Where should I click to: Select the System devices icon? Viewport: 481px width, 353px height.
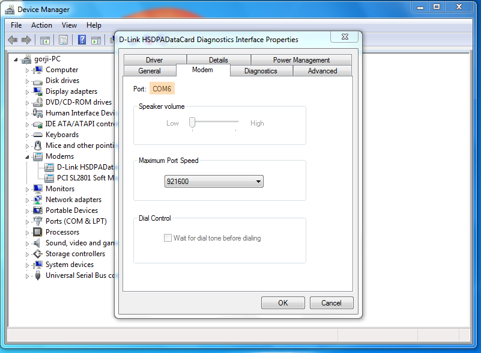[38, 265]
